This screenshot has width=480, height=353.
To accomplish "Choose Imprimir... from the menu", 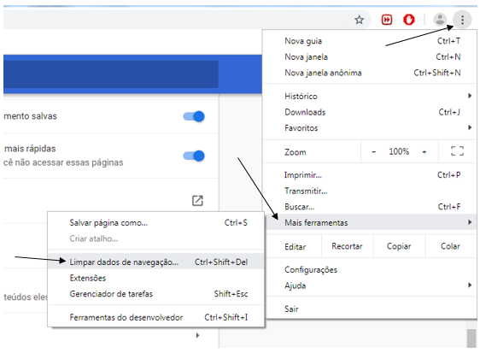I will tap(371, 175).
